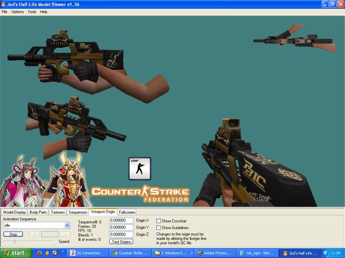Stop the animation playback
The image size is (345, 258).
coord(13,234)
